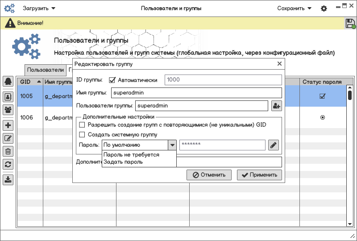Collapse the По умолчанию password combo box
357x241 pixels.
[172, 145]
